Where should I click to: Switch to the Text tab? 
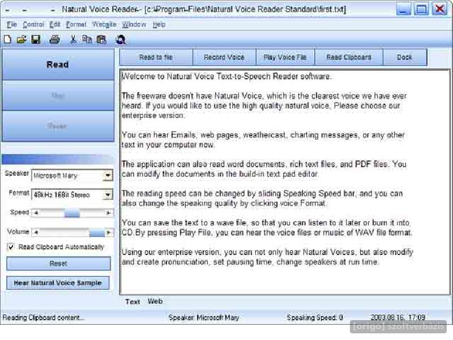pos(133,302)
